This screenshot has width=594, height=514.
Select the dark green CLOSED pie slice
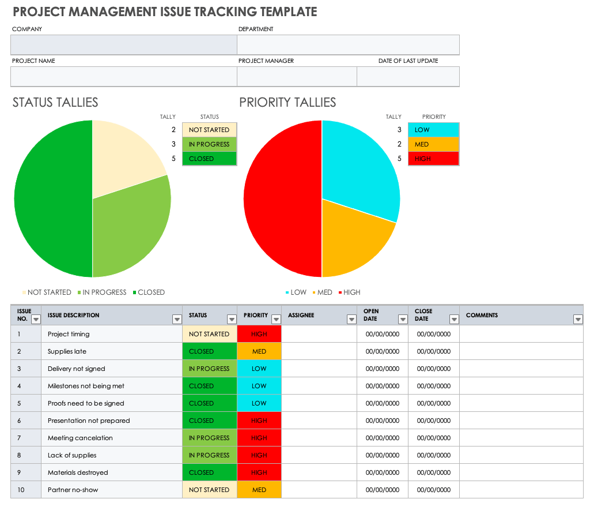(x=52, y=199)
